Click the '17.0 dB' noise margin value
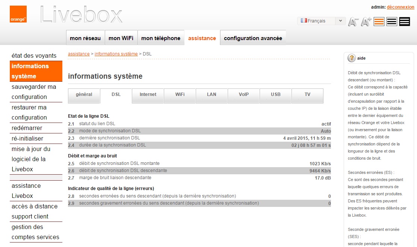The image size is (417, 247). [x=323, y=178]
